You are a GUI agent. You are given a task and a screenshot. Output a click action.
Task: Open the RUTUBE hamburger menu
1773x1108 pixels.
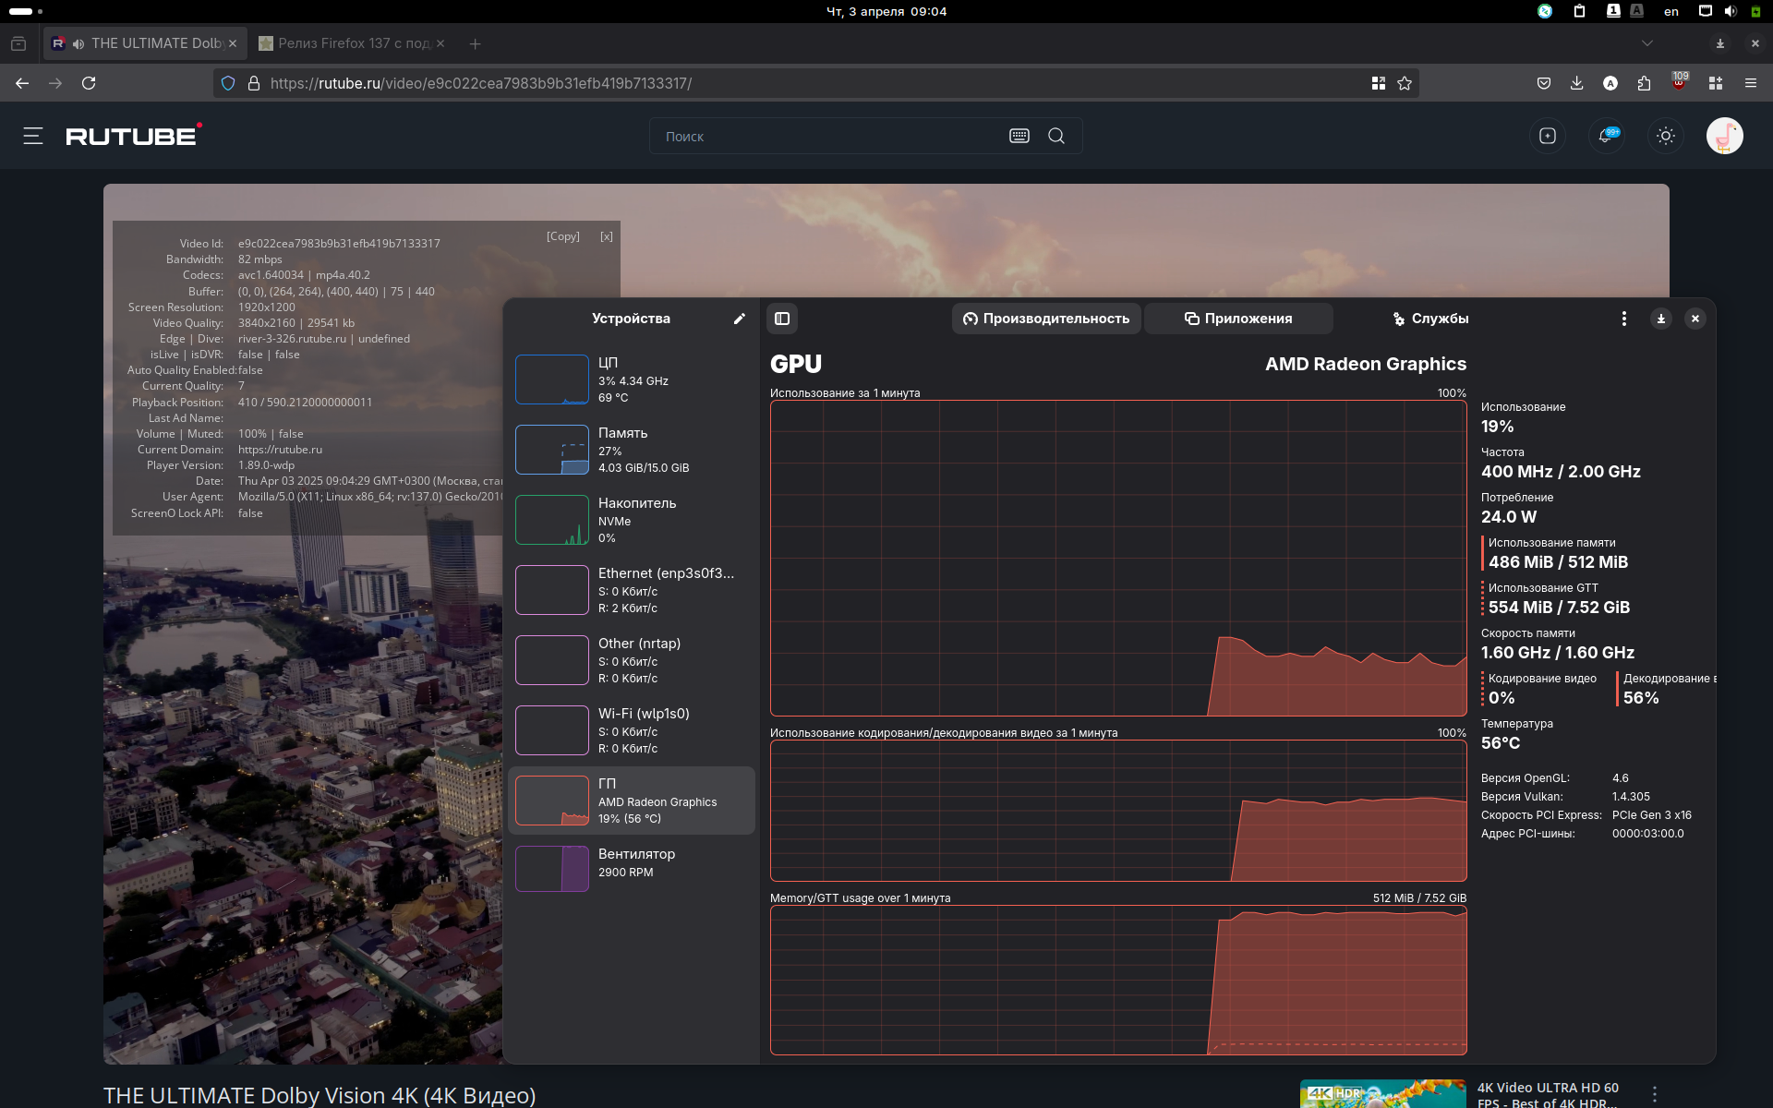tap(33, 136)
